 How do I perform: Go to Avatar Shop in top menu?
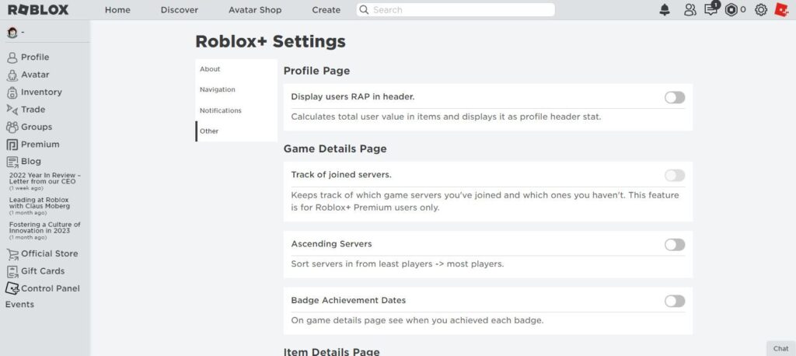255,9
